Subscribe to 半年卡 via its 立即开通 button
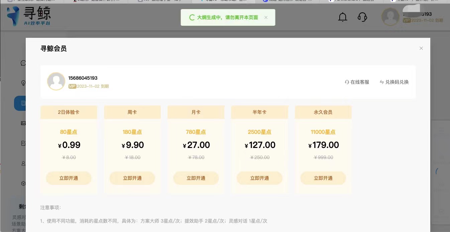This screenshot has height=232, width=450. click(259, 178)
